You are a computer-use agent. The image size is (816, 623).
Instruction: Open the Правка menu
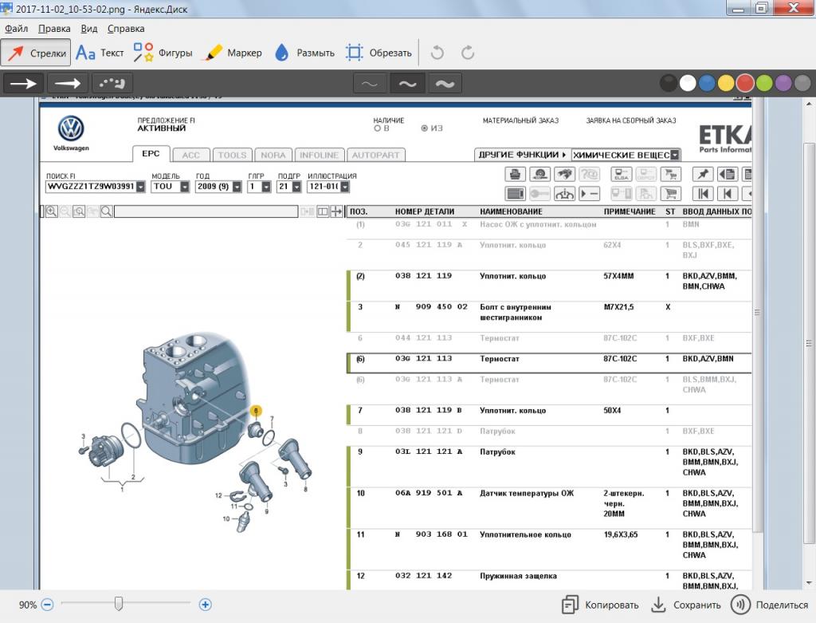point(55,29)
